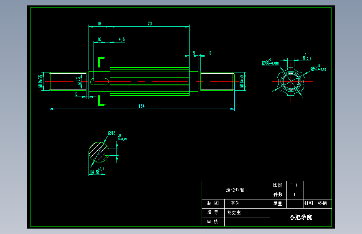
Task: Select the "45钢" material value
Action: [322, 203]
